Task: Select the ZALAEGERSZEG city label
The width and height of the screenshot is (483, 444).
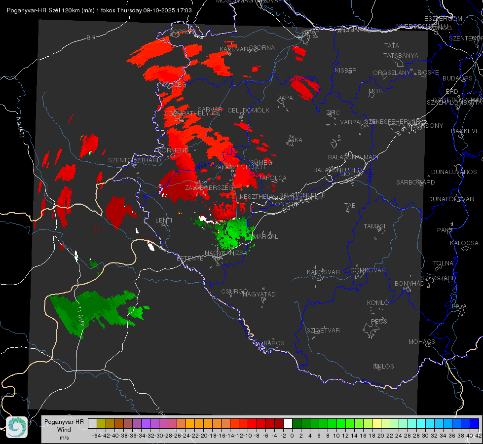Action: [209, 187]
